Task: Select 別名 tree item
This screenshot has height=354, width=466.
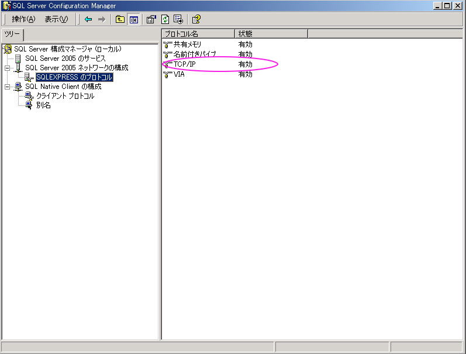Action: (43, 105)
